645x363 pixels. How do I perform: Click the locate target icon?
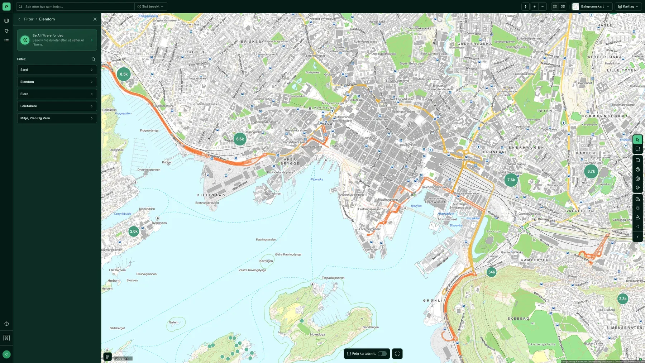point(637,187)
